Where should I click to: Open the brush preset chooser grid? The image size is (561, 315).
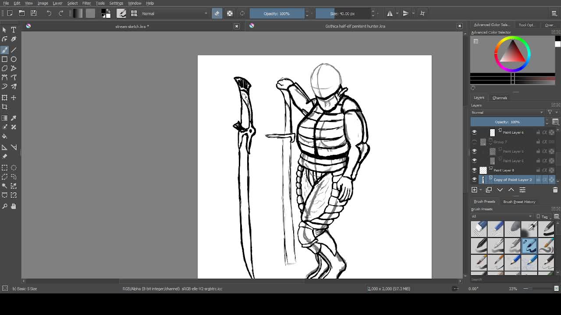[134, 14]
